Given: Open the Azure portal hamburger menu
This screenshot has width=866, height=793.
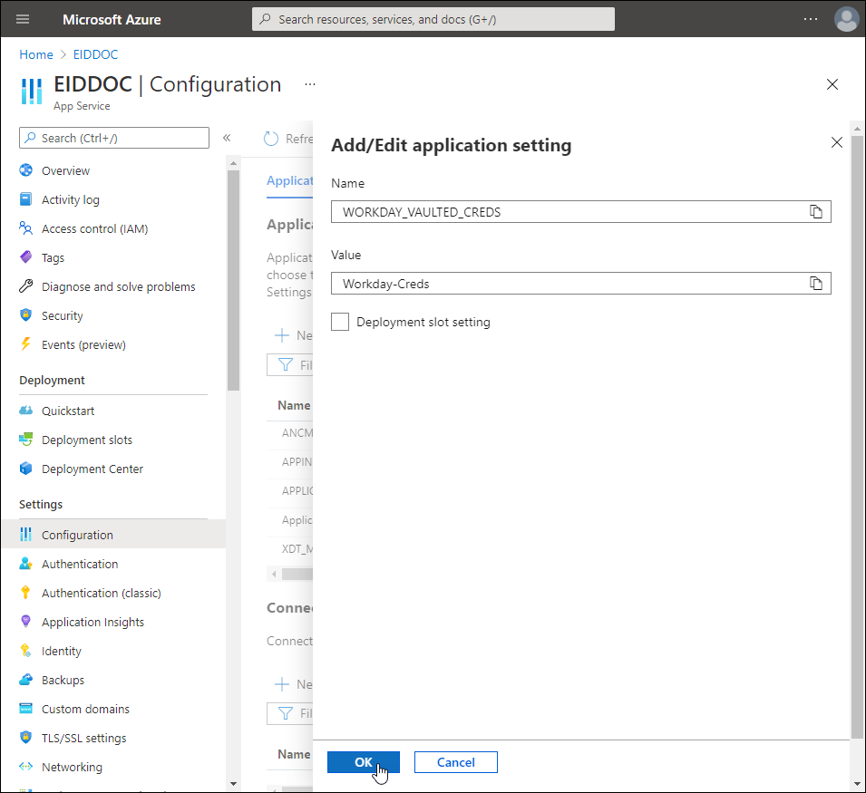Looking at the screenshot, I should pos(23,19).
